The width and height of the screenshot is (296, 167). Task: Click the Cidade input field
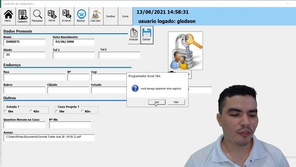68,90
